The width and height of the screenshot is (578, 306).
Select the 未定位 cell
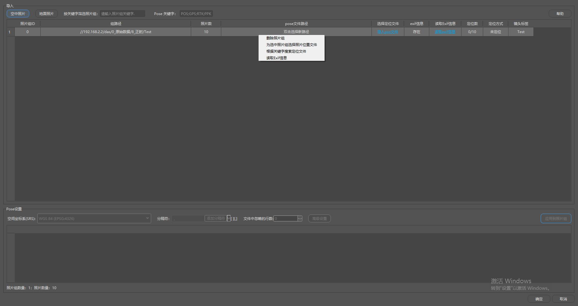(x=496, y=32)
